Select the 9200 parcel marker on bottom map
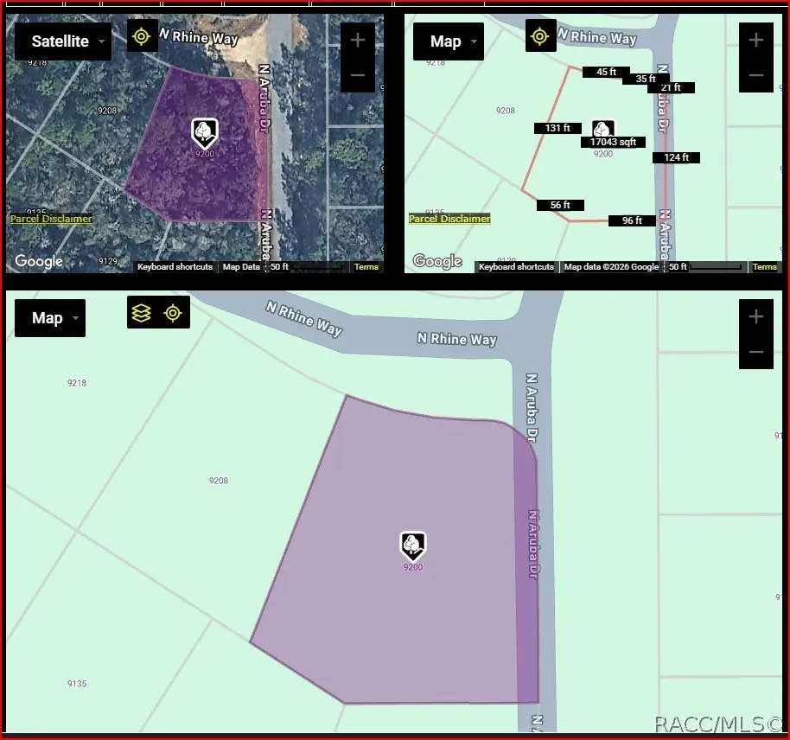 [x=413, y=546]
